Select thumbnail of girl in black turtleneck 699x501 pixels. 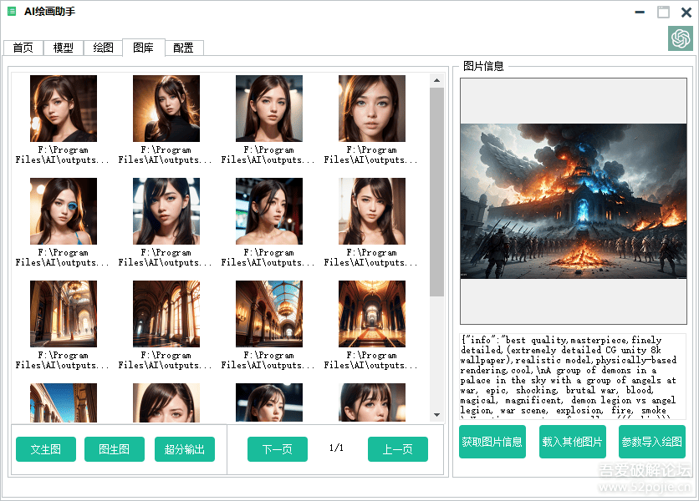(x=166, y=109)
